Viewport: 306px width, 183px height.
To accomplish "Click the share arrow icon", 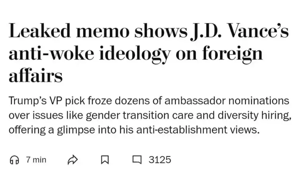I will [72, 160].
